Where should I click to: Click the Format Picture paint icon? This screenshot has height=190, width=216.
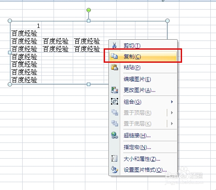click(115, 170)
